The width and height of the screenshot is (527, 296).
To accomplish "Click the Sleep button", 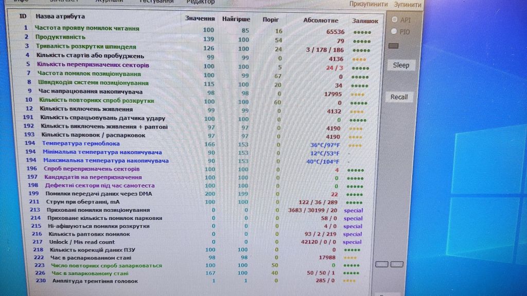I will click(x=401, y=65).
